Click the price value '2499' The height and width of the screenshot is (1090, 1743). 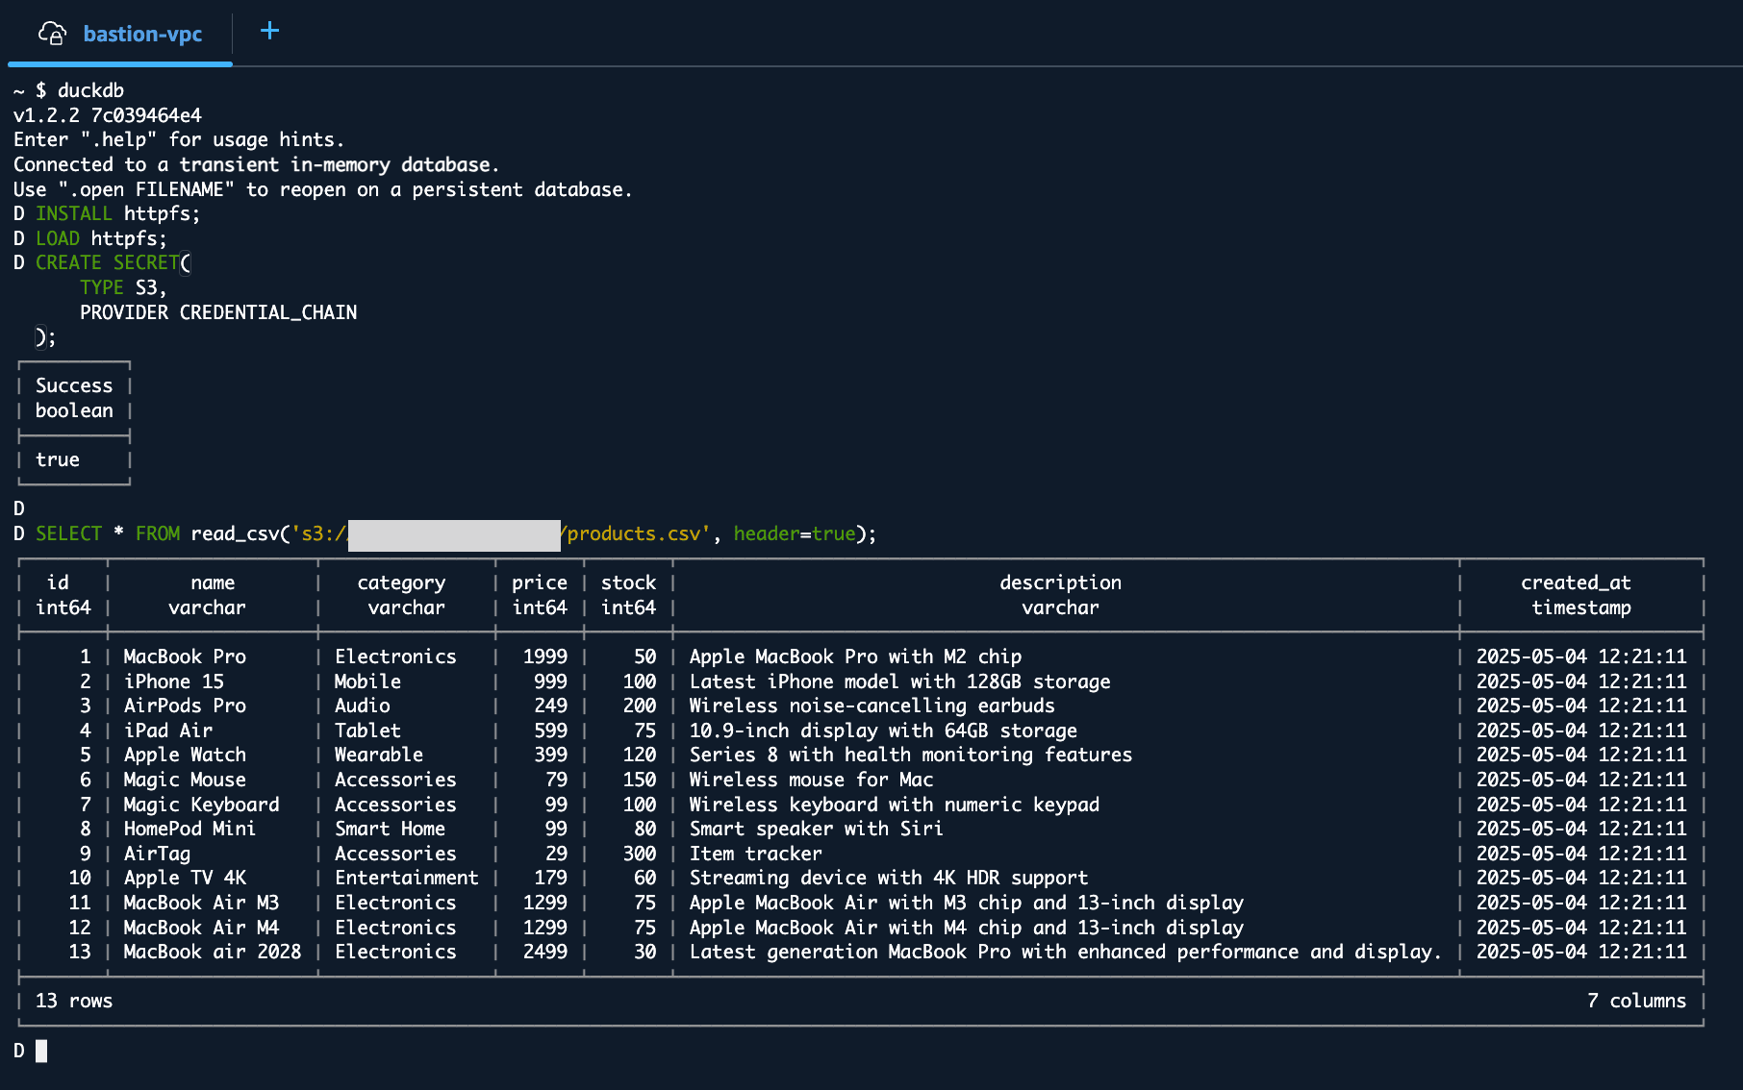(545, 952)
